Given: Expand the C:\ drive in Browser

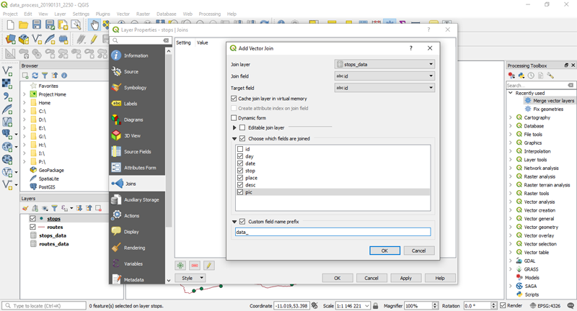Looking at the screenshot, I should [25, 112].
